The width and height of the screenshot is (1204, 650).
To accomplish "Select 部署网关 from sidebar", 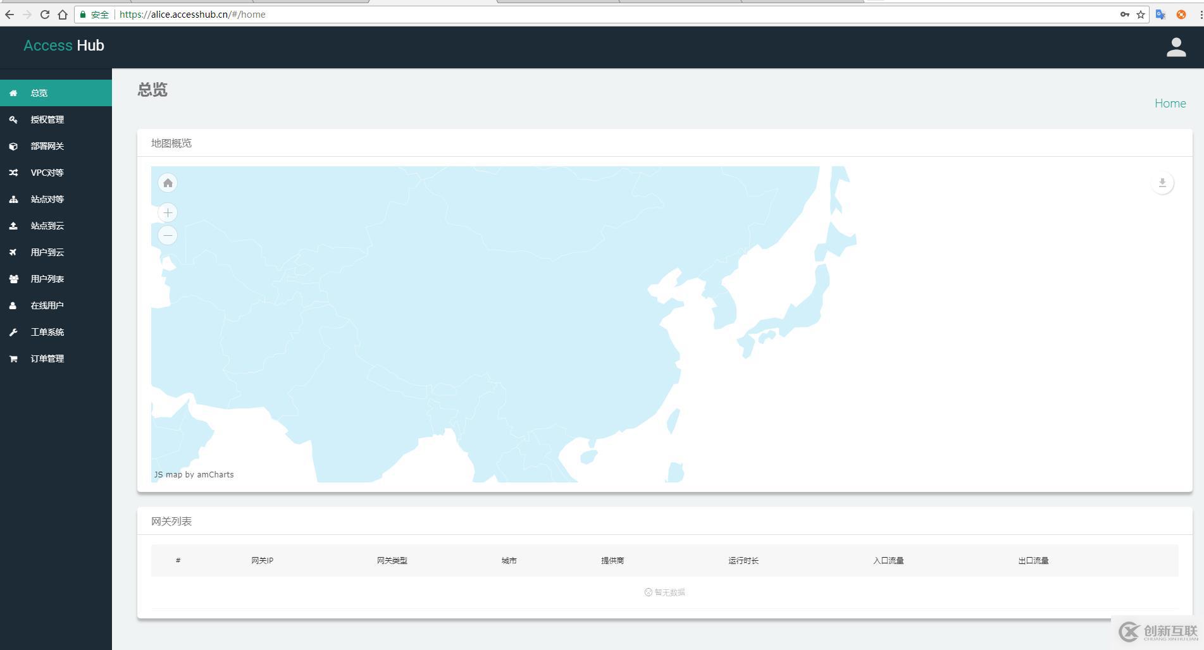I will click(47, 146).
